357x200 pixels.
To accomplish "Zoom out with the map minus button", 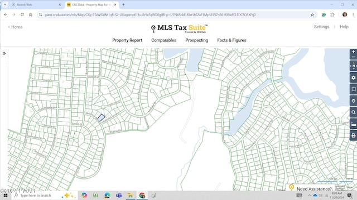I will [x=353, y=57].
